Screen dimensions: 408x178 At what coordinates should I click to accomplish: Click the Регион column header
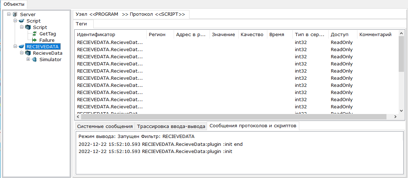[160, 34]
